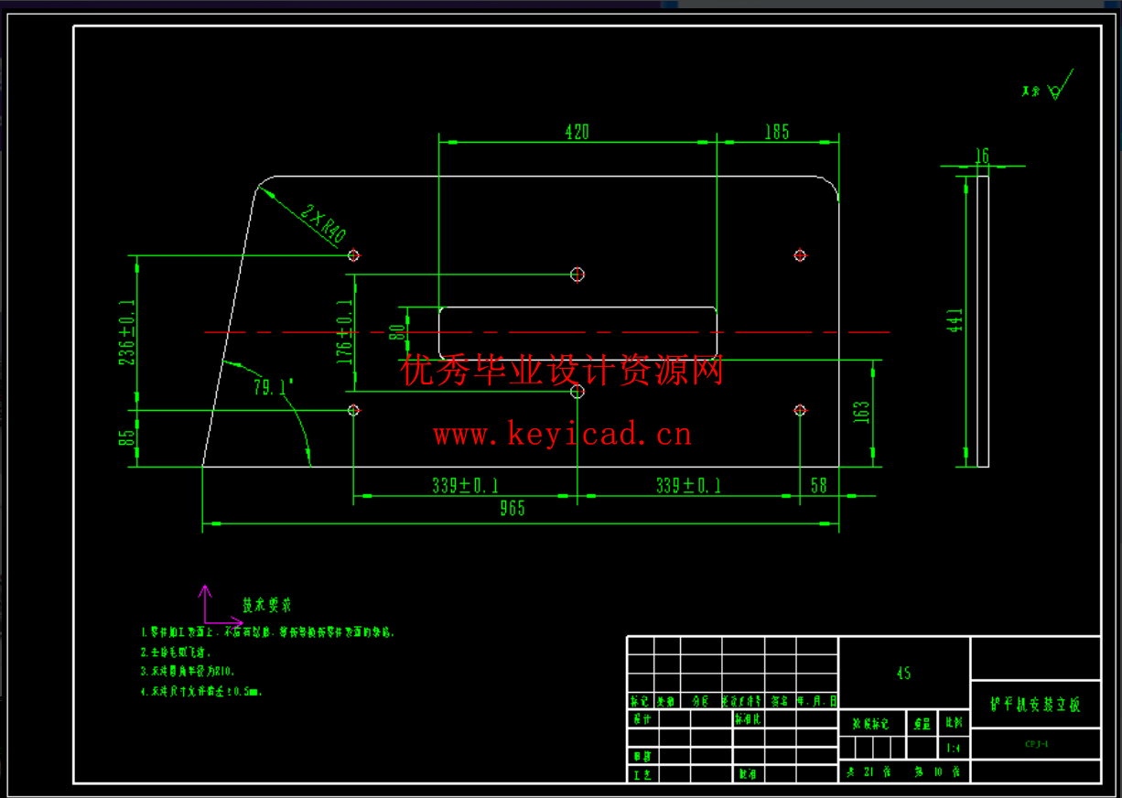Select the top-left mounting hole circle
1122x798 pixels.
point(354,255)
